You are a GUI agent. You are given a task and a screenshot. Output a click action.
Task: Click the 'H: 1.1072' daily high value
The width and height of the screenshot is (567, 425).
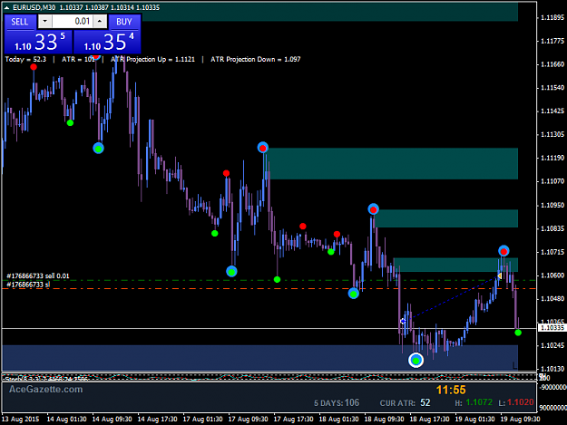click(x=474, y=402)
